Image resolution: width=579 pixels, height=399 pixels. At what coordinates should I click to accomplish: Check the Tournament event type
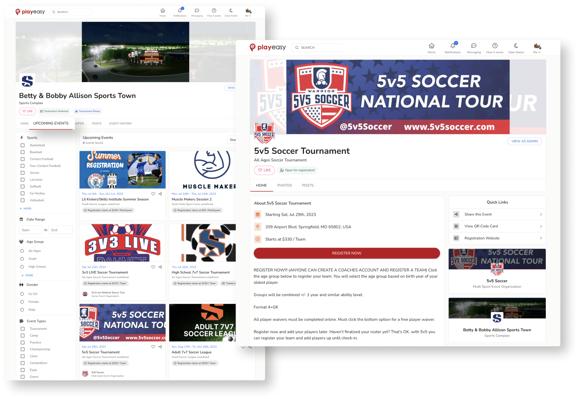point(23,328)
